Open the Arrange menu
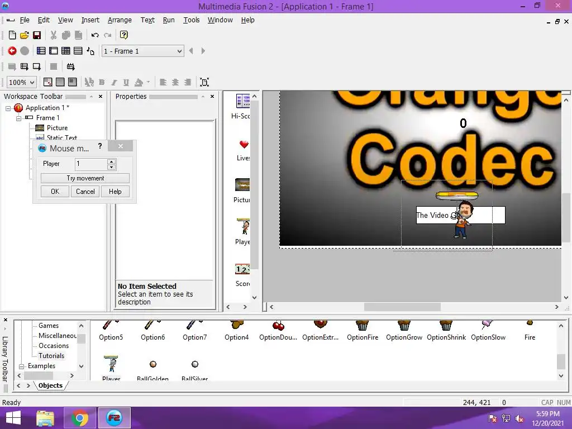This screenshot has height=429, width=572. pos(120,20)
